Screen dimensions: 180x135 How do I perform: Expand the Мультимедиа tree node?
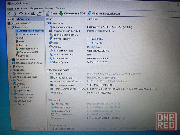coord(11,73)
